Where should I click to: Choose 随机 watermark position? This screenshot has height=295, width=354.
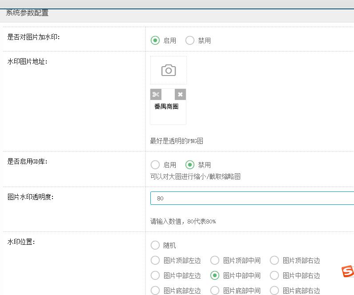(155, 245)
